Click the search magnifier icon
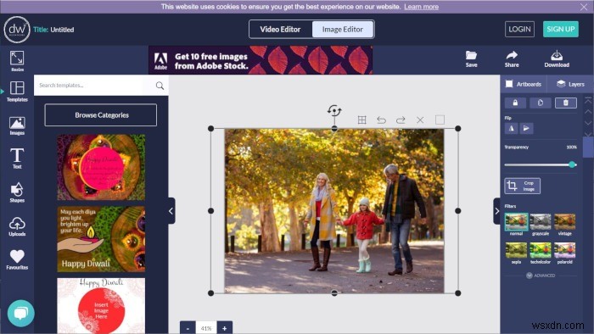The image size is (594, 334). 160,86
